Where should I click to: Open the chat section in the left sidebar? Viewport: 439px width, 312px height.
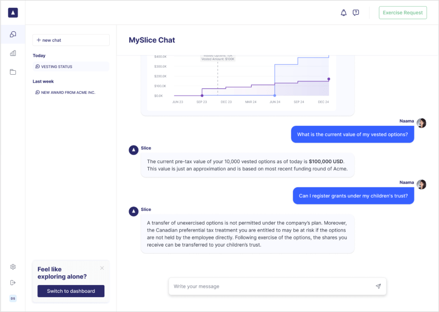tap(13, 35)
